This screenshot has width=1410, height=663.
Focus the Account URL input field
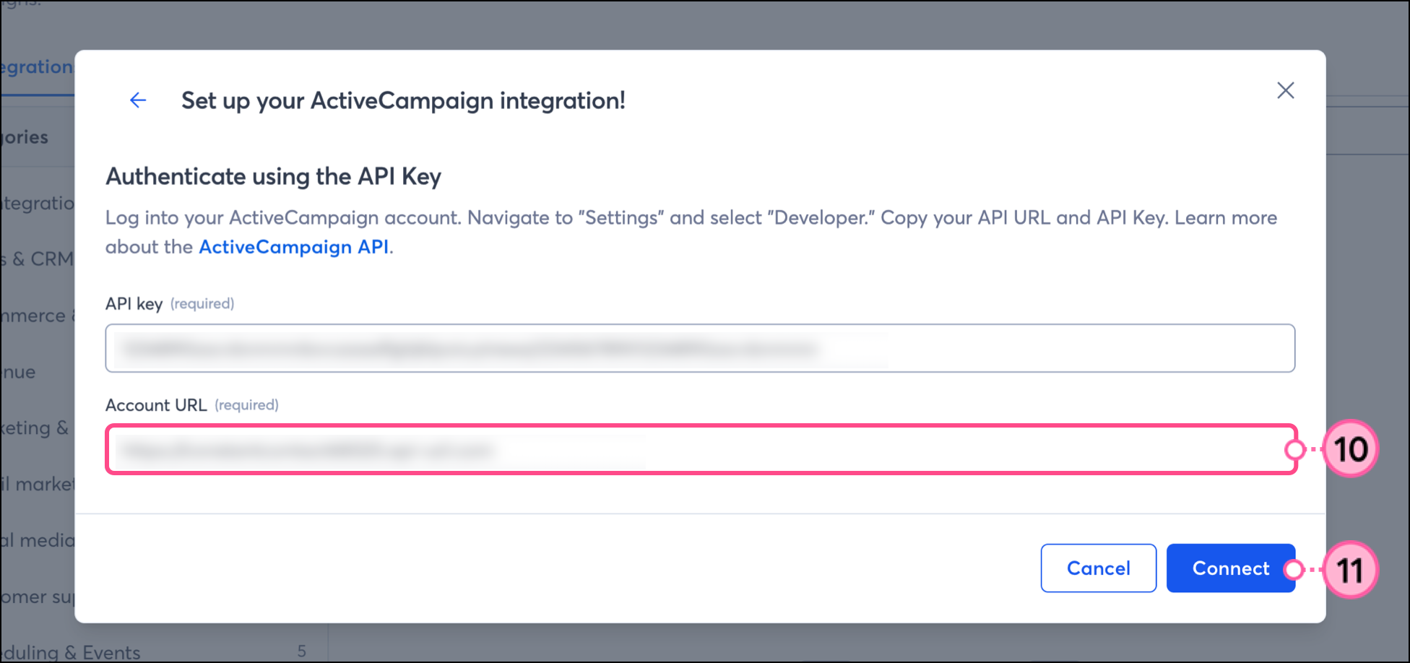tap(701, 449)
